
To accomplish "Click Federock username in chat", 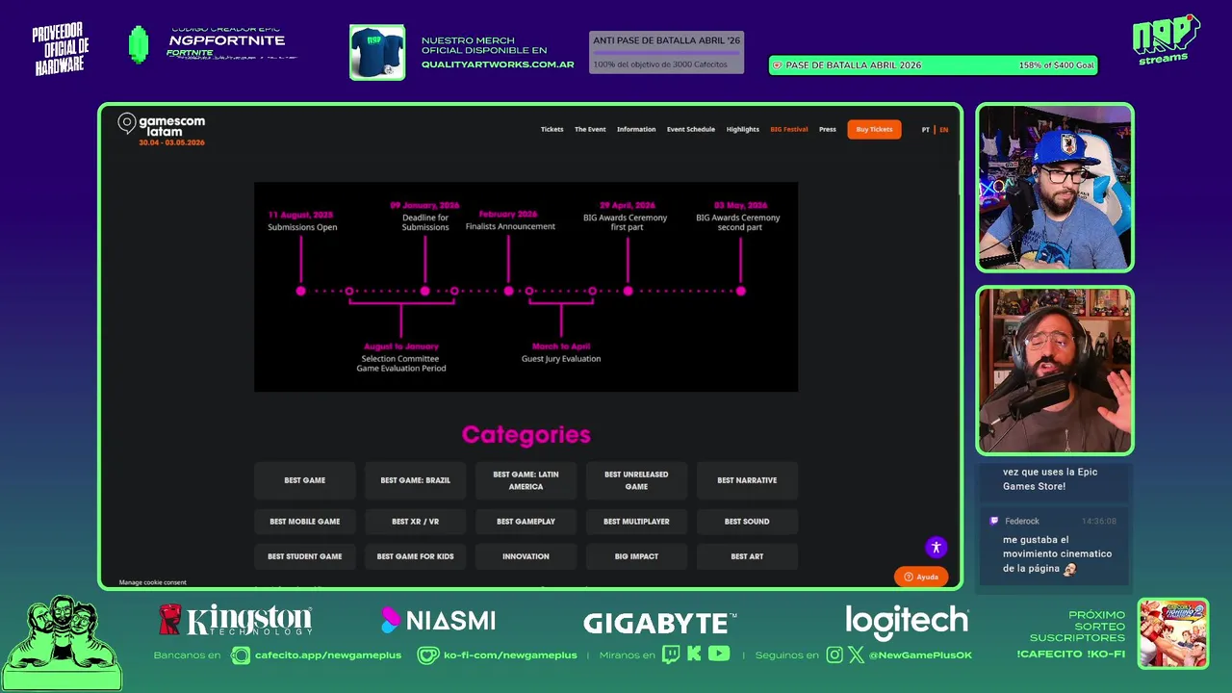I will tap(1022, 521).
